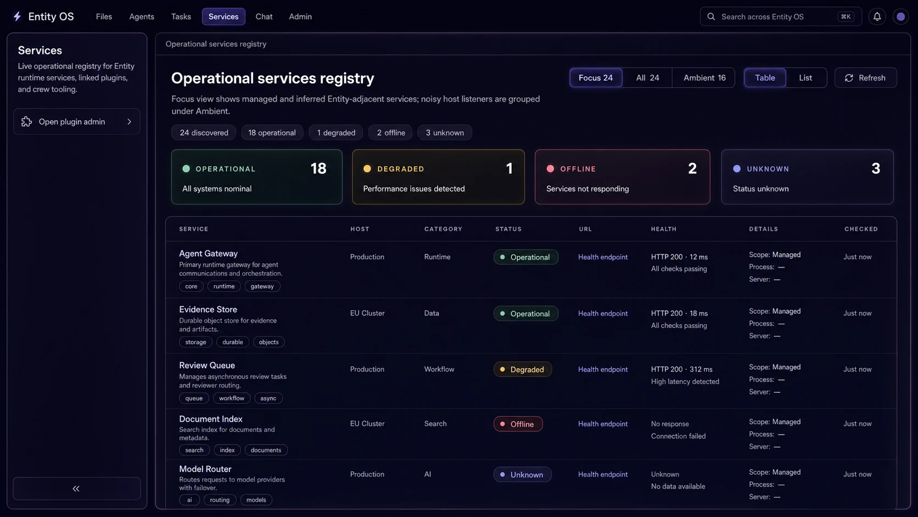Click the ⌘K shortcut badge

(x=846, y=16)
